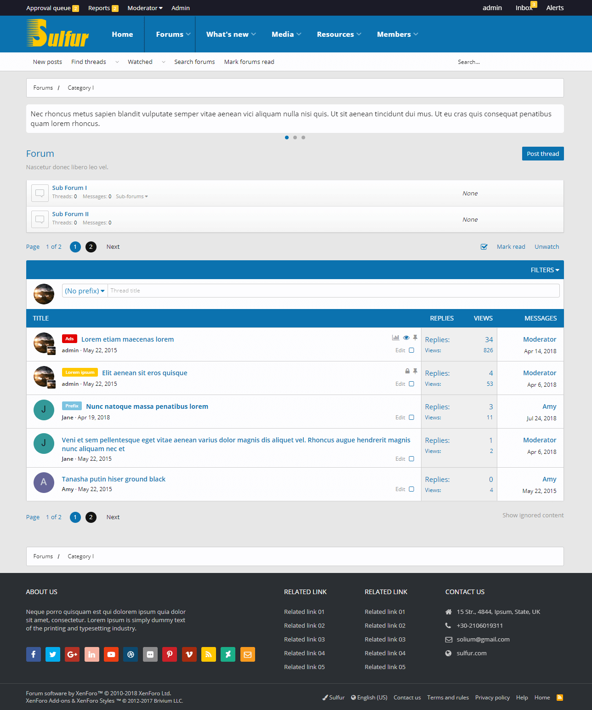Select Search forums in sub-navigation

coord(194,62)
